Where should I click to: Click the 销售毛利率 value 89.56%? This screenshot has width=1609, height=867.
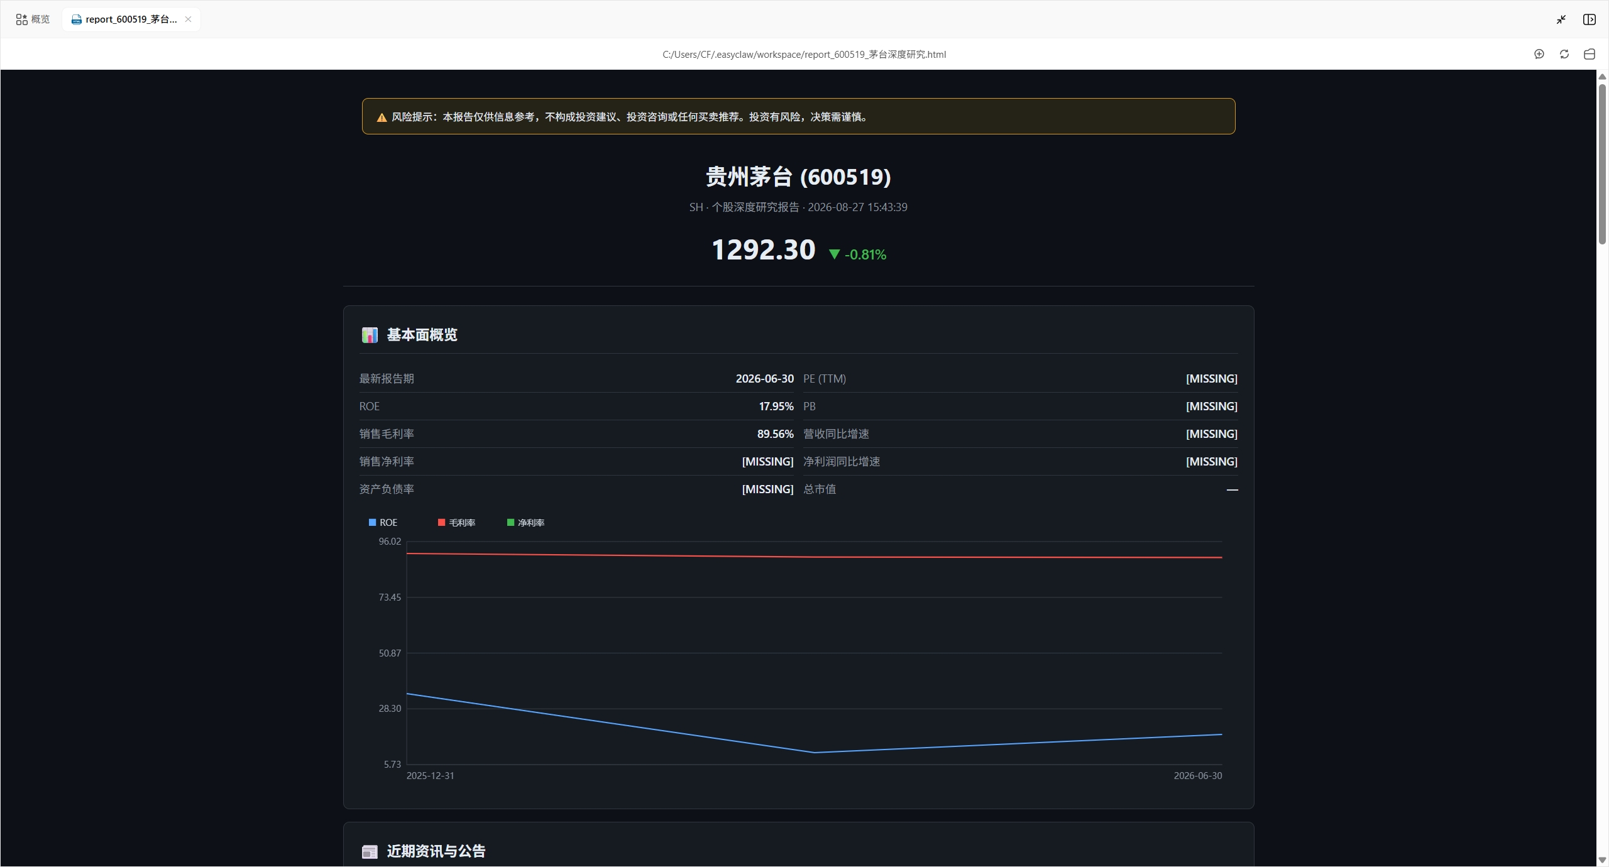coord(775,434)
